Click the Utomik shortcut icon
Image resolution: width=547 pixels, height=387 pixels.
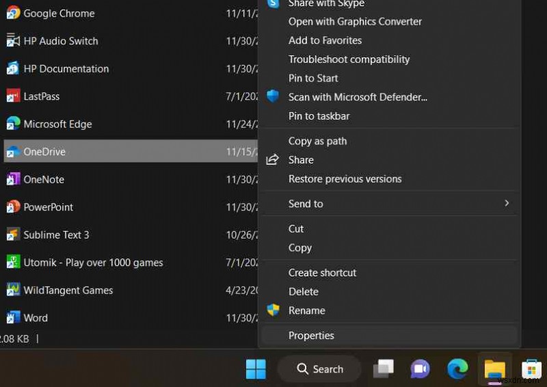[13, 262]
